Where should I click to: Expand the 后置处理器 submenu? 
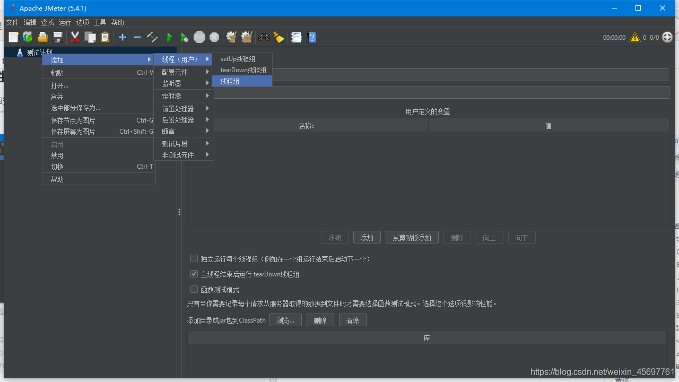184,120
